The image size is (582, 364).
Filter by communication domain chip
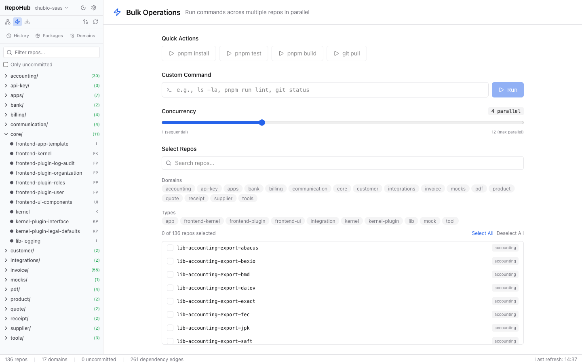click(x=310, y=189)
